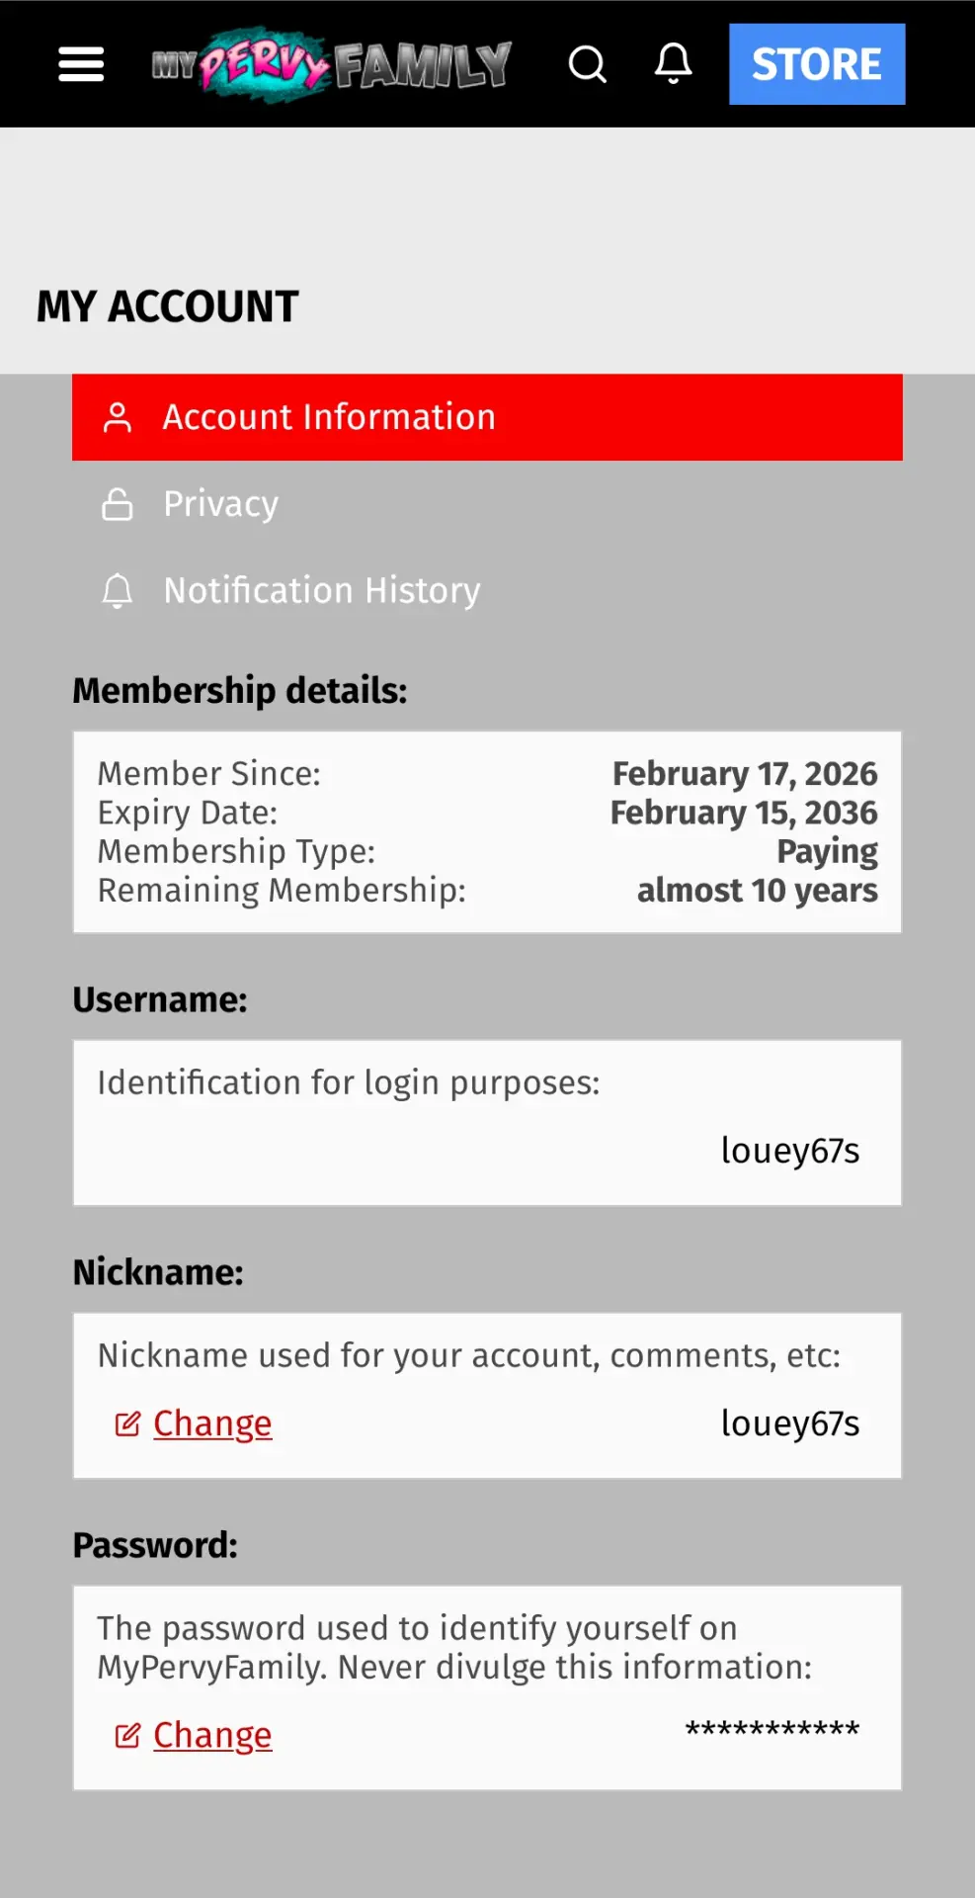975x1898 pixels.
Task: Open notifications bell in header
Action: 674,64
